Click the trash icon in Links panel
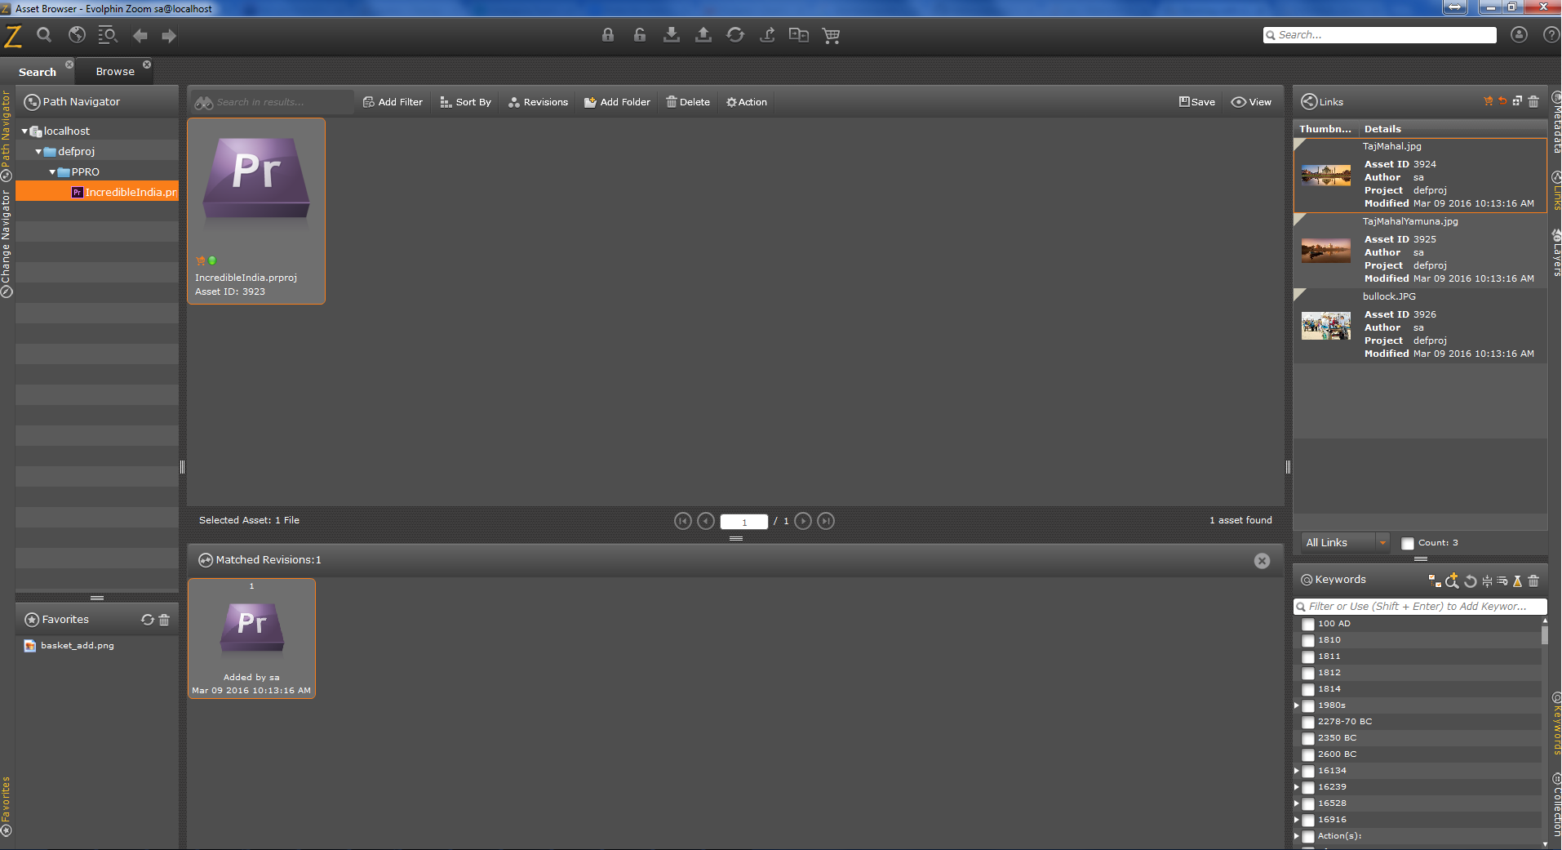This screenshot has height=850, width=1562. pyautogui.click(x=1533, y=101)
